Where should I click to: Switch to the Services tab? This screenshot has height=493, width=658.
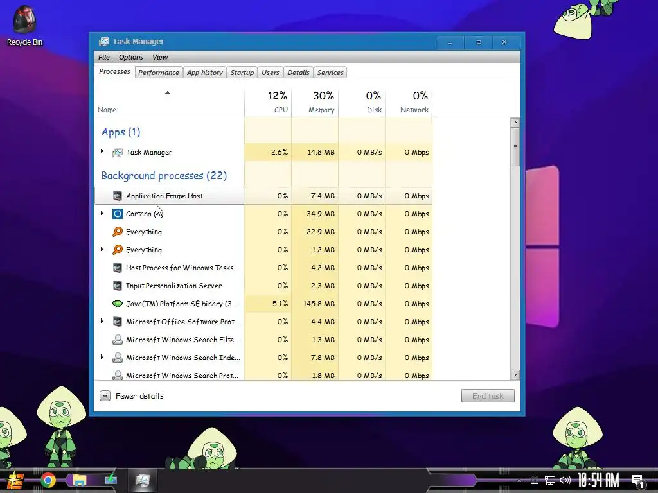click(330, 73)
